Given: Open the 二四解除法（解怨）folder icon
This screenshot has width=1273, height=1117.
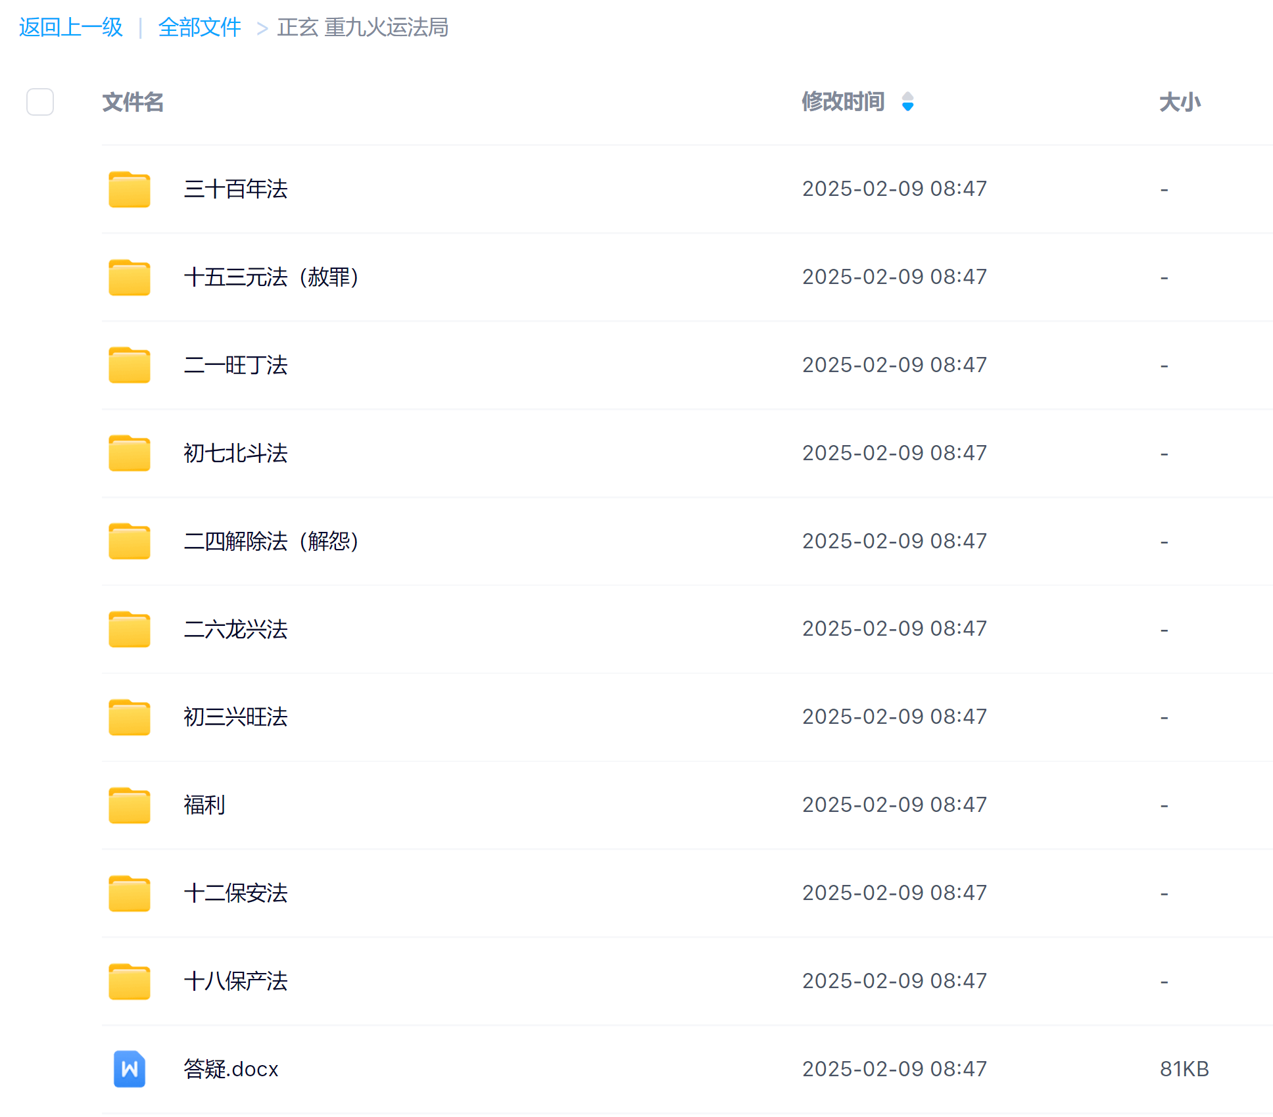Looking at the screenshot, I should click(x=130, y=542).
